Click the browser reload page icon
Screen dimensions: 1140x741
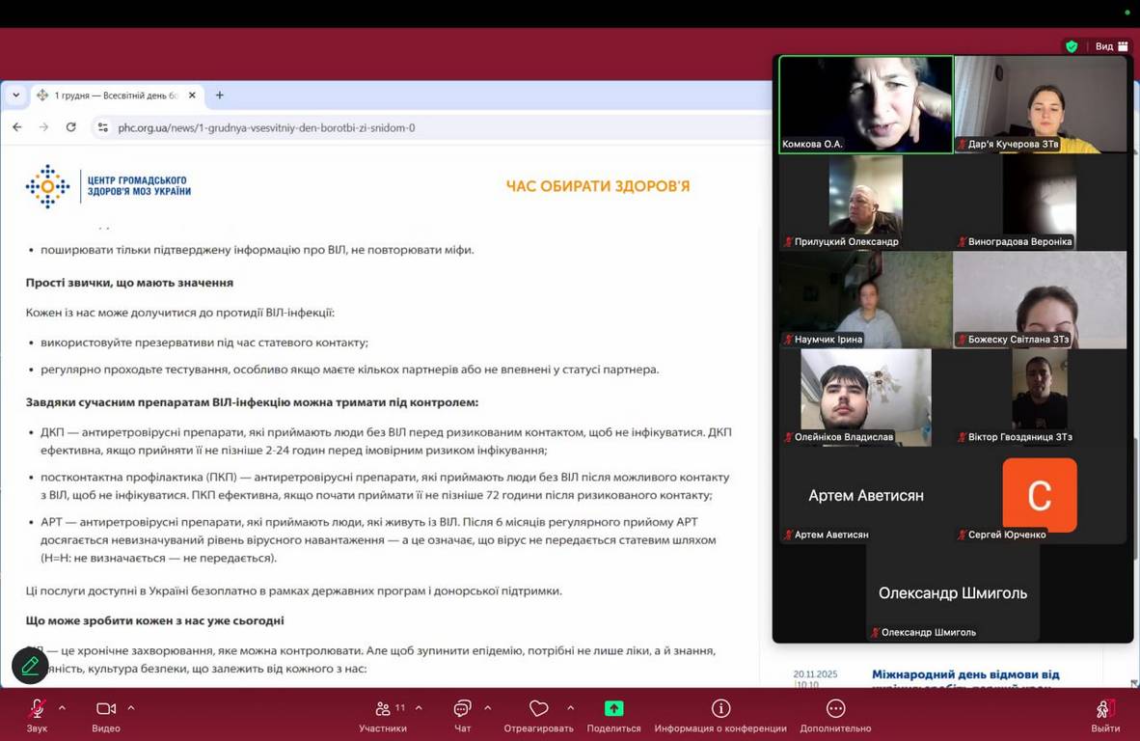coord(70,127)
